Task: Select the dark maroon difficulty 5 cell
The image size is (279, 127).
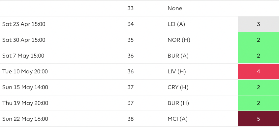Action: point(258,119)
